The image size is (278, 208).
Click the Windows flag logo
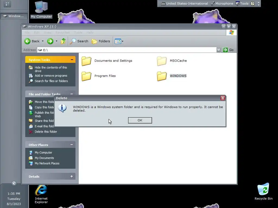[231, 32]
